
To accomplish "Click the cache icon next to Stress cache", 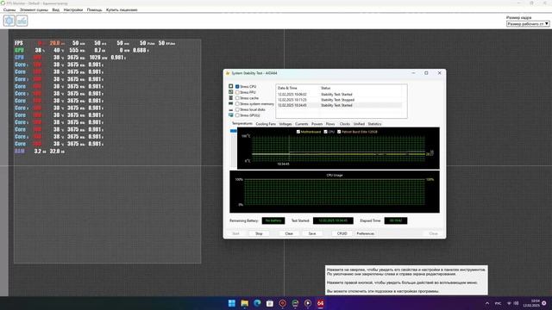I will [x=231, y=97].
